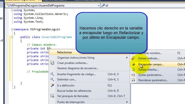Viewport: 185px width, 104px height.
Task: Select Extraer método... in the submenu
Action: pyautogui.click(x=158, y=58)
